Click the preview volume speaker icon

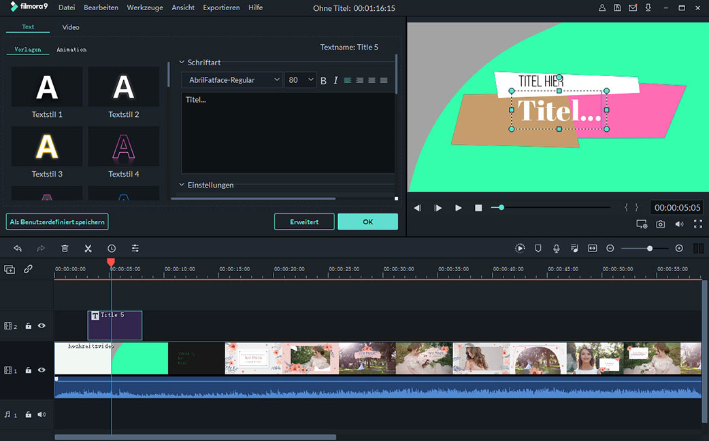679,224
